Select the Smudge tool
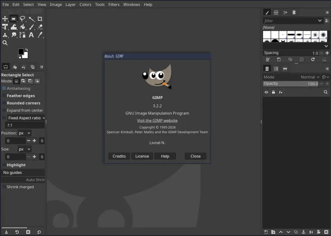Screen dimensions: 331x236 click(14, 35)
